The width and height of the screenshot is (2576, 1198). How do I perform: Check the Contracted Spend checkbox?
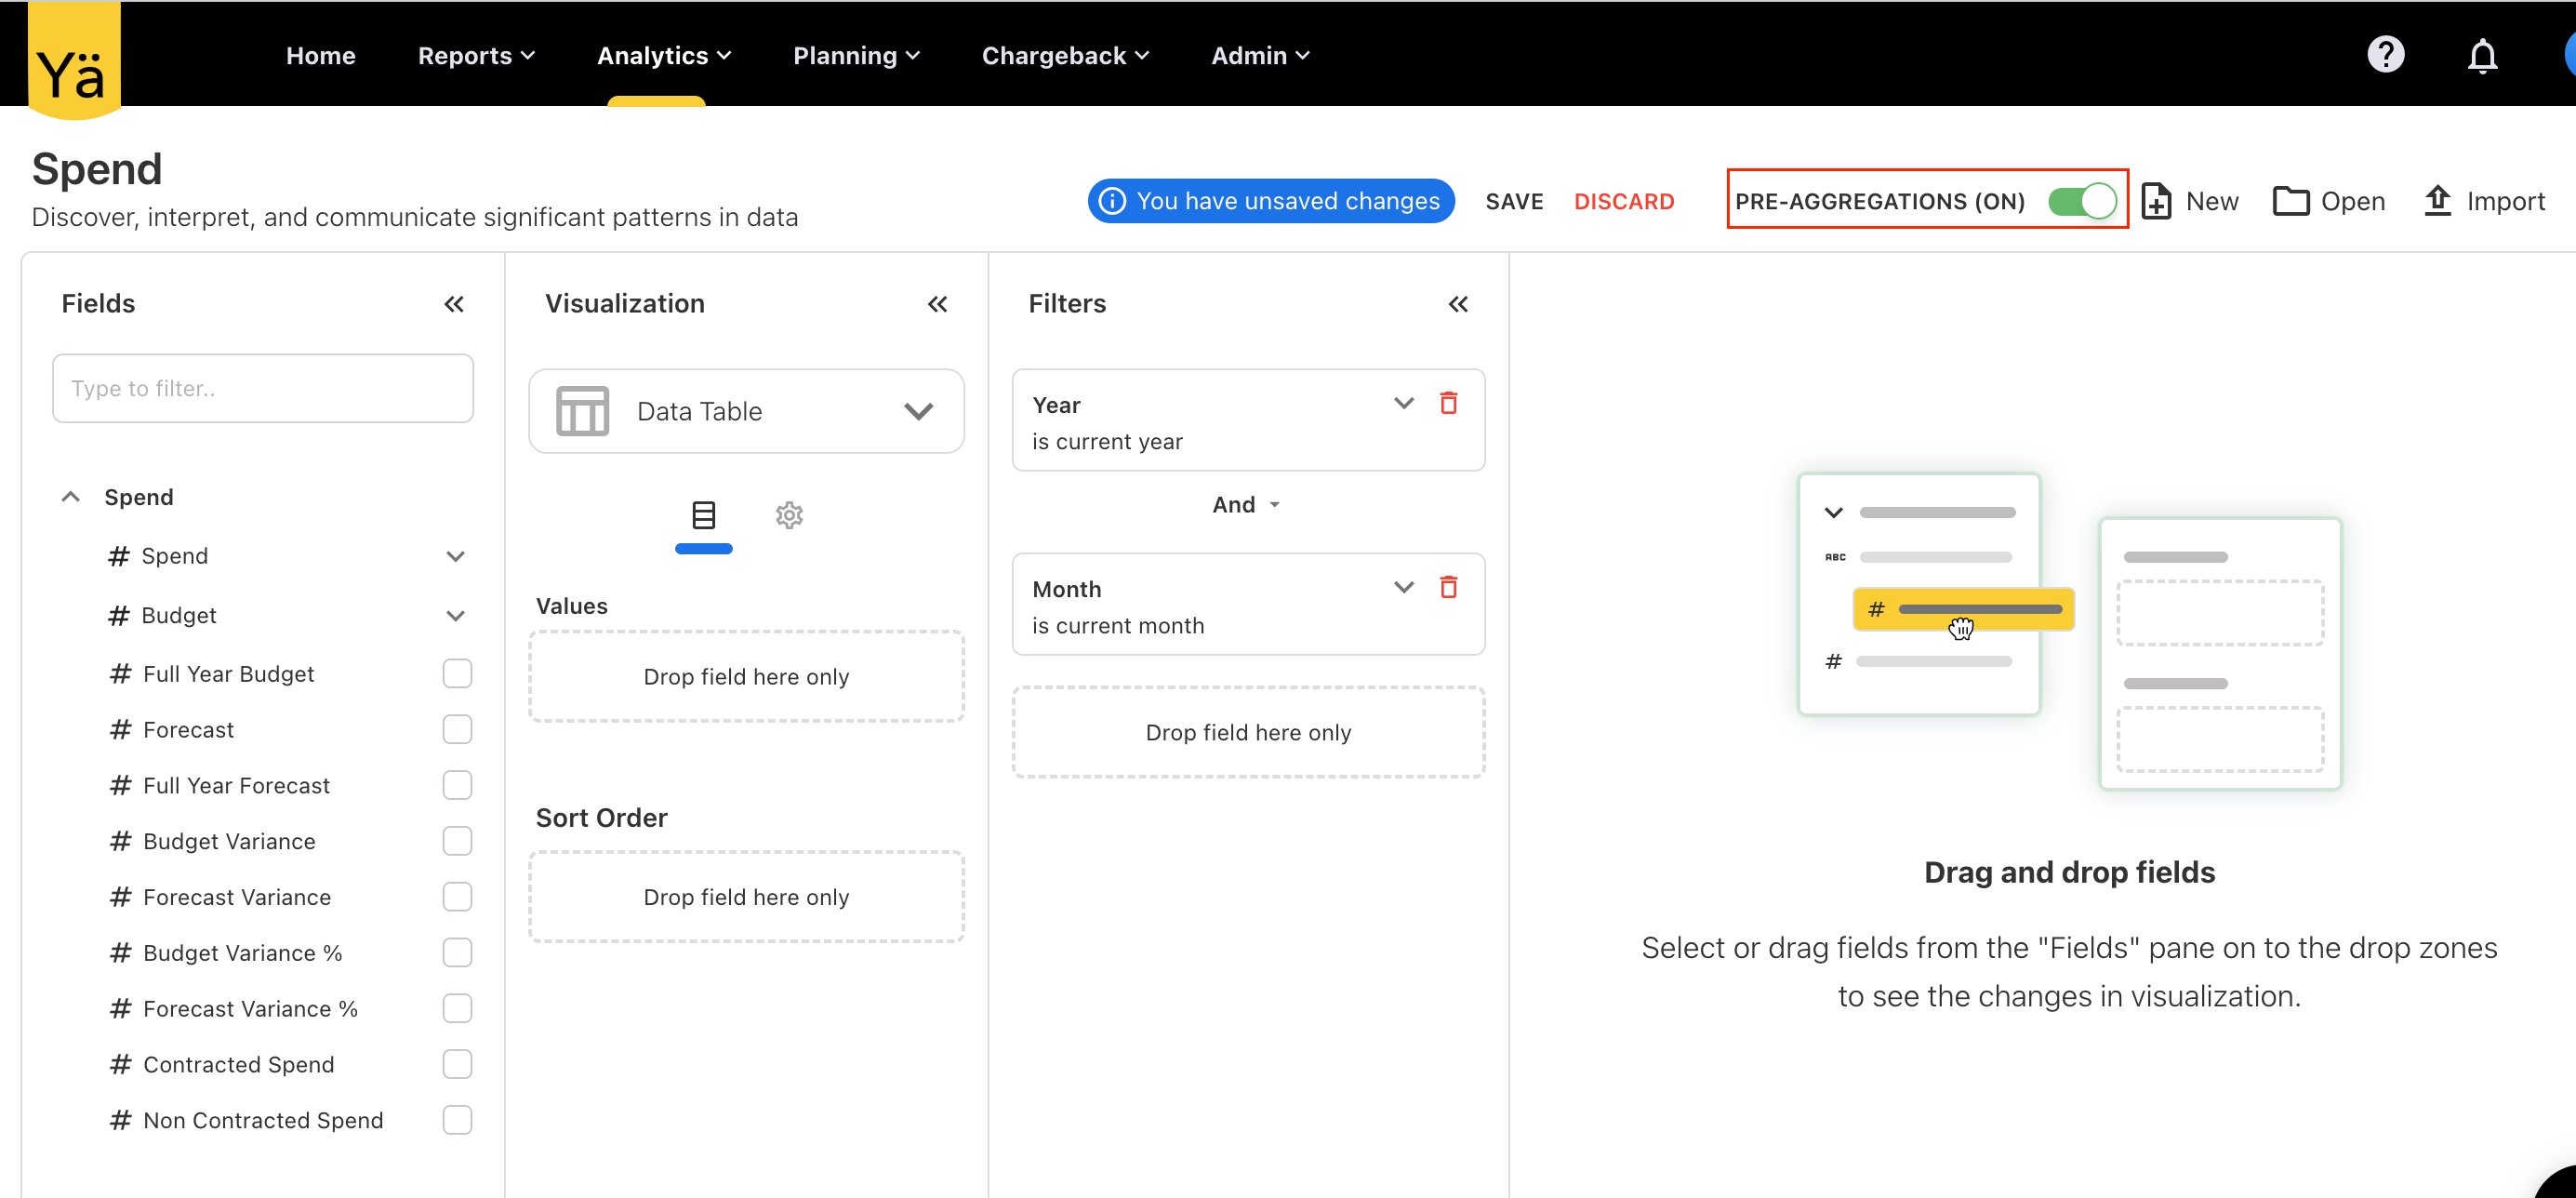point(457,1063)
